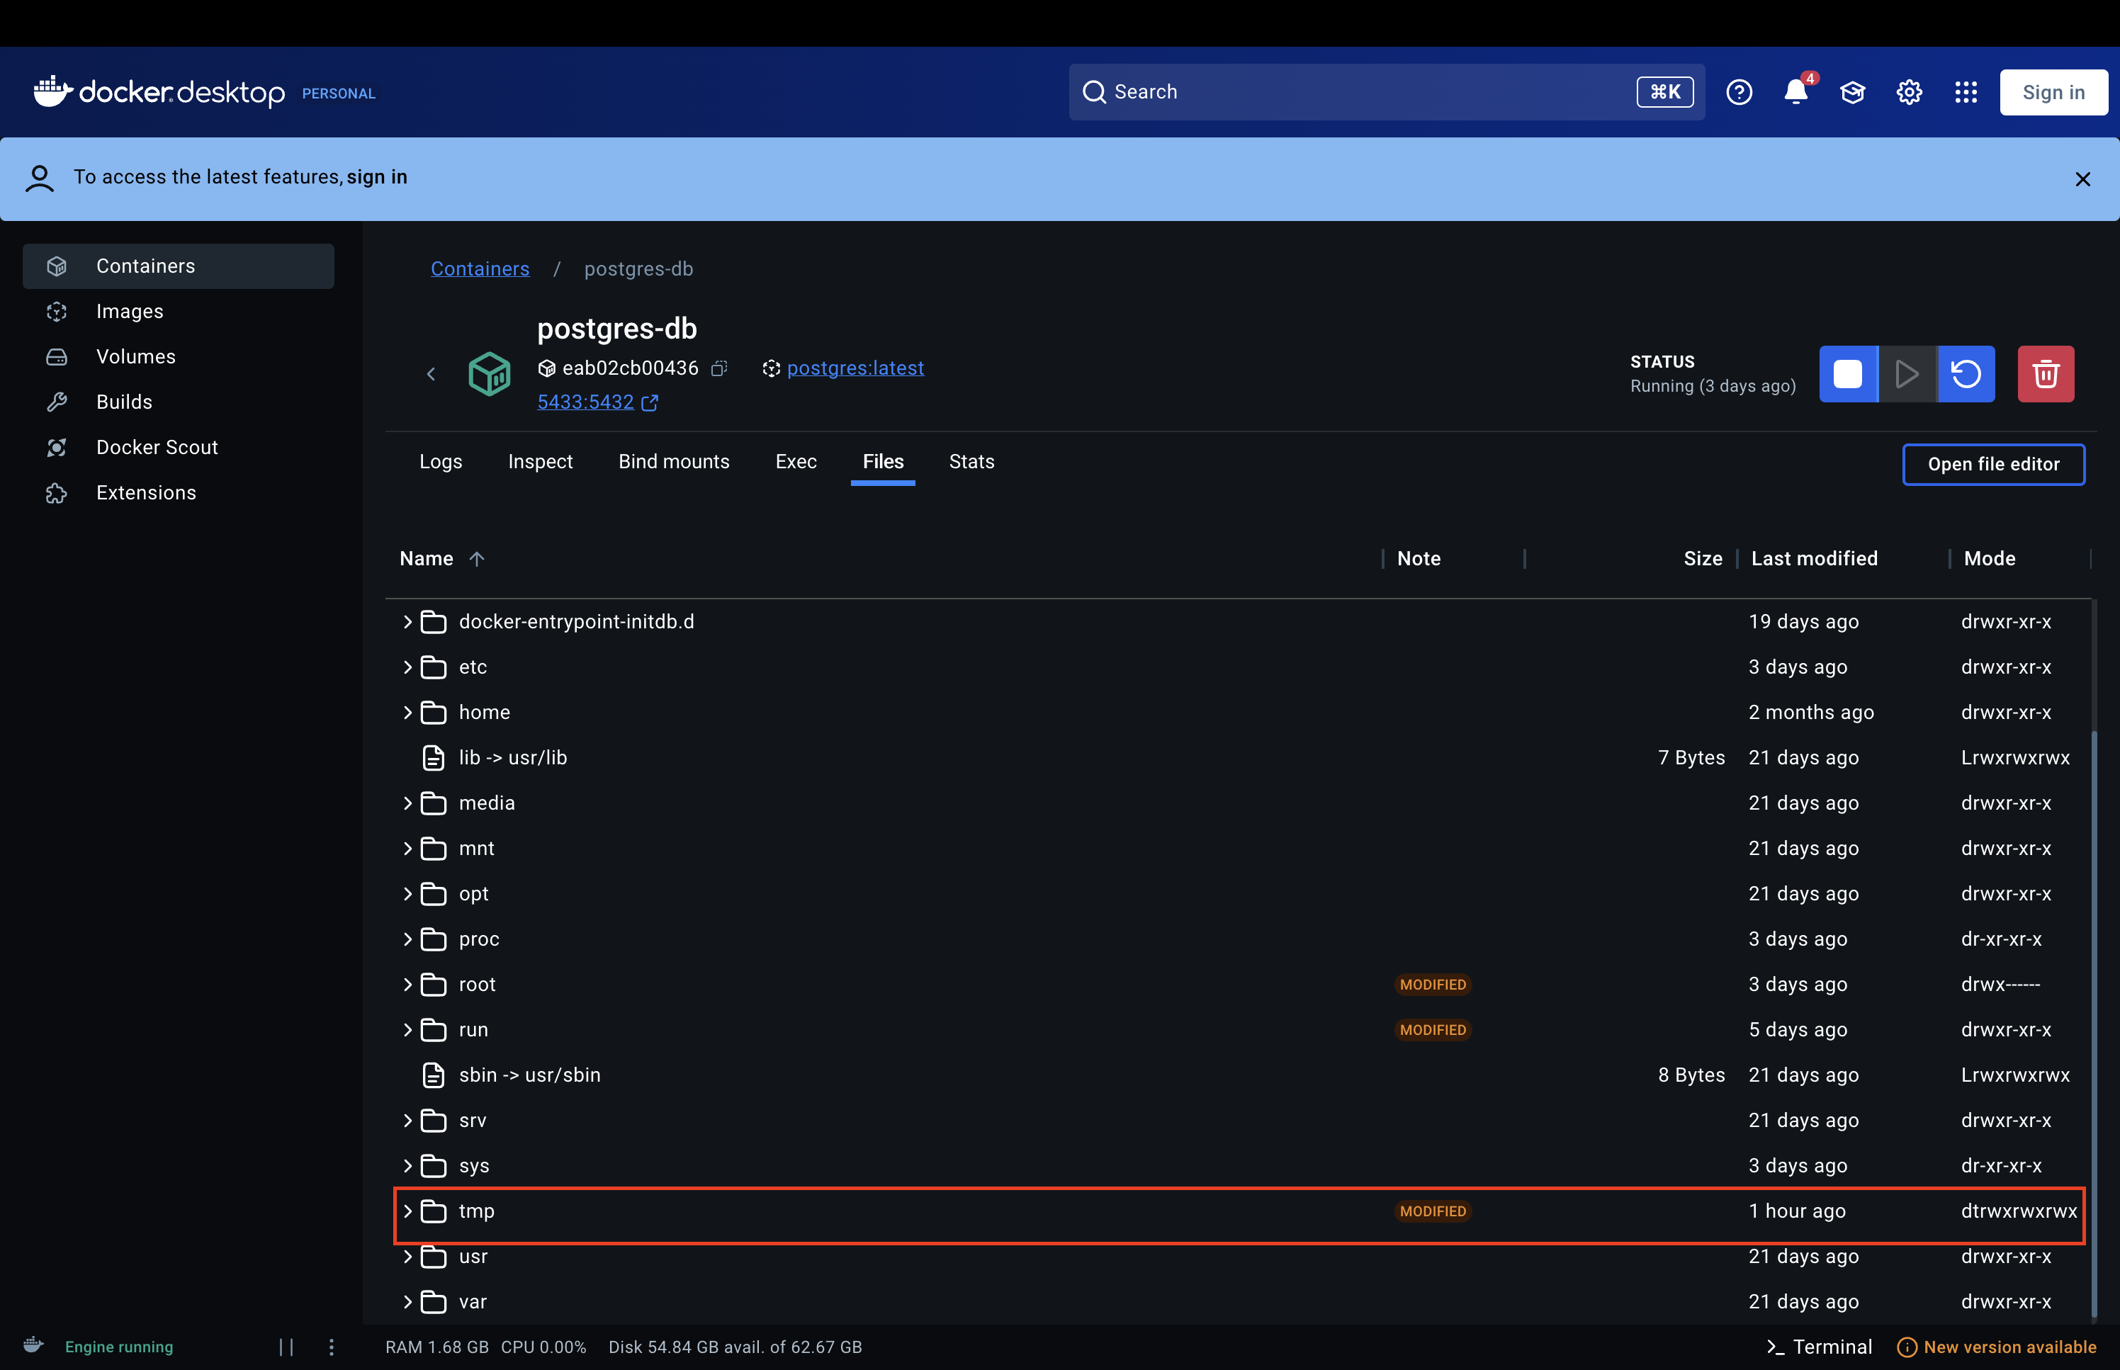Expand the tmp folder
Screen dimensions: 2120x1370
407,1211
